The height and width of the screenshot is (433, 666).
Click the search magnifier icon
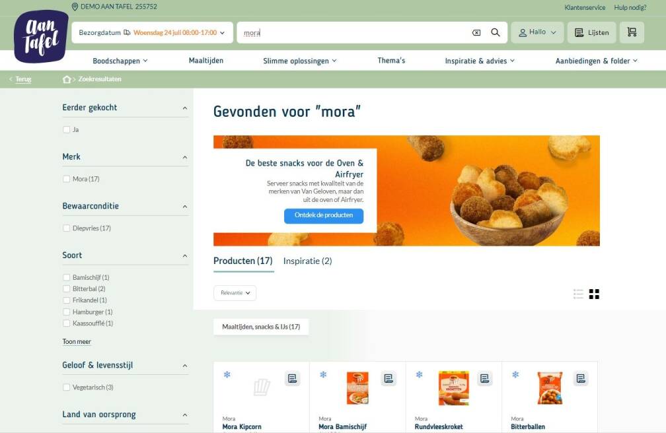pyautogui.click(x=496, y=32)
